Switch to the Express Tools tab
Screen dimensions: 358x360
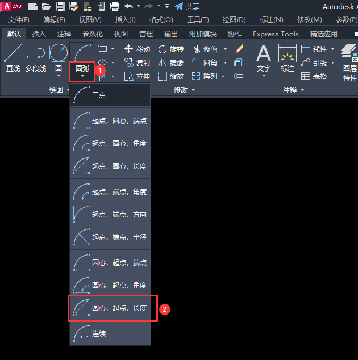coord(276,34)
